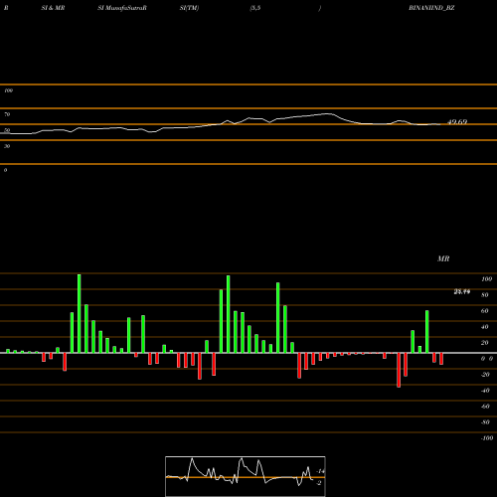Click the MR axis label 40

(485, 327)
